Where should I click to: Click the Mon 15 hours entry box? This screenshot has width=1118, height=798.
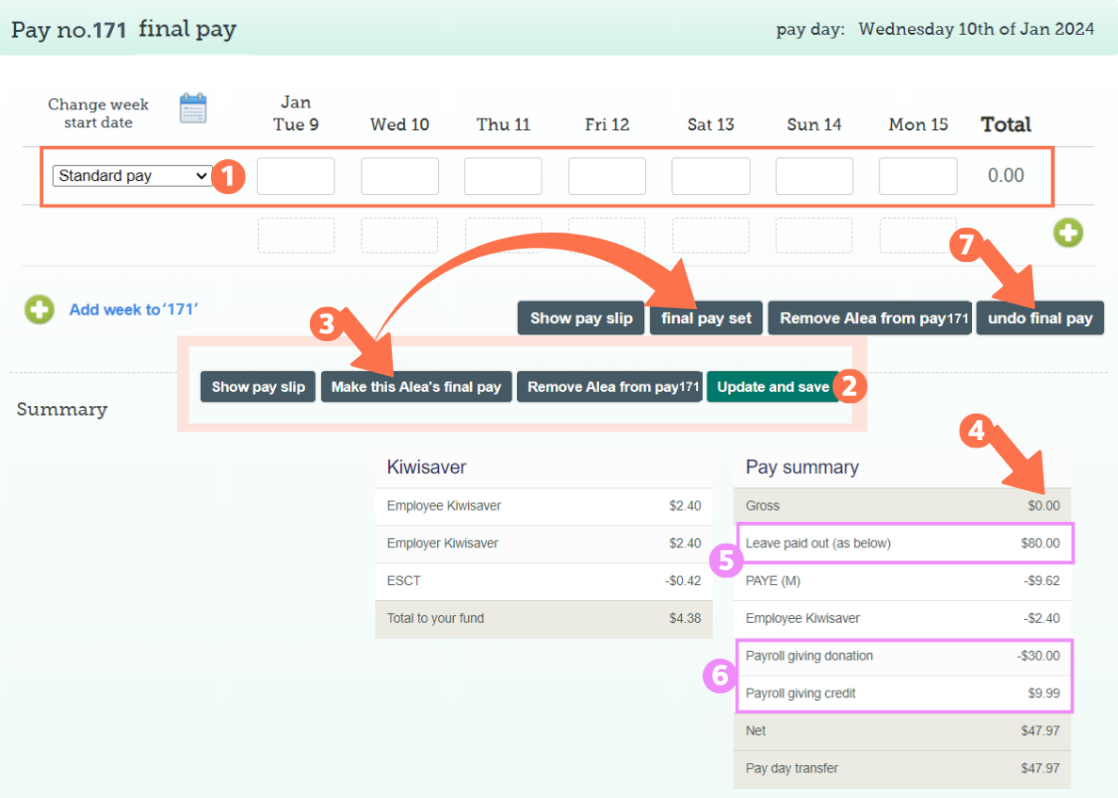(917, 175)
